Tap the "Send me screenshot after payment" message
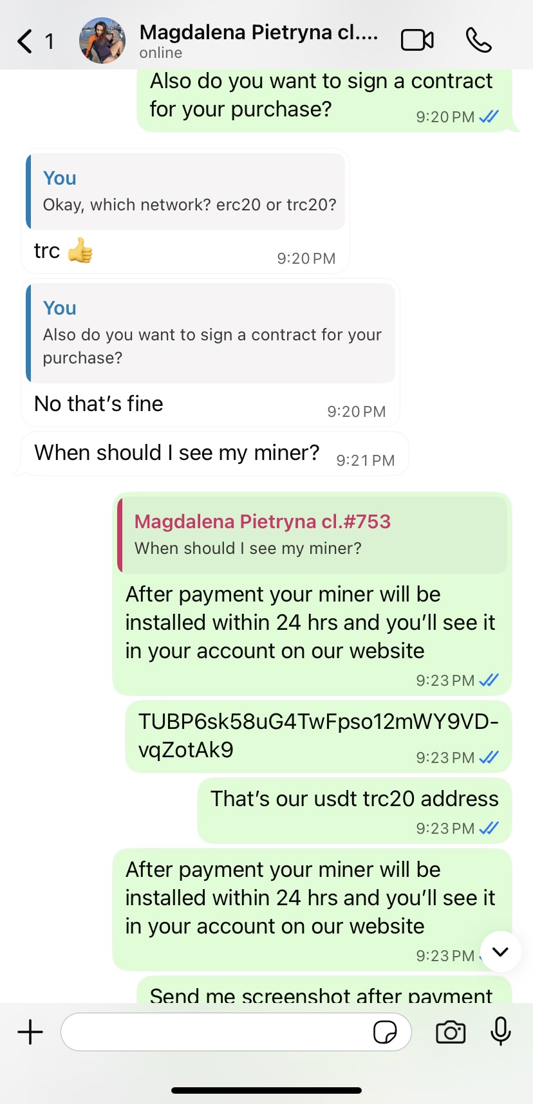533x1104 pixels. click(x=322, y=994)
